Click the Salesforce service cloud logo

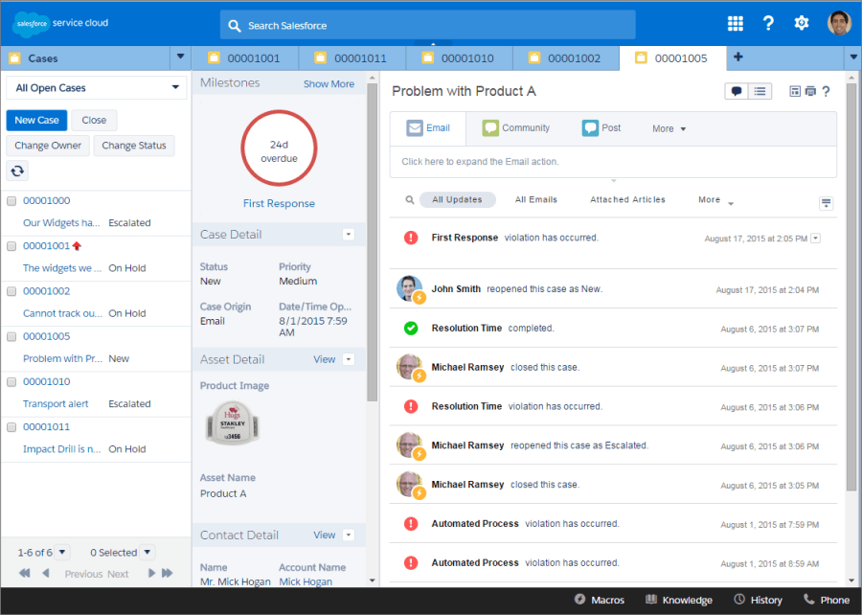click(60, 24)
